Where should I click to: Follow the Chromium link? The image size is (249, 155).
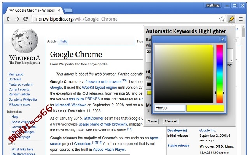coord(82,144)
